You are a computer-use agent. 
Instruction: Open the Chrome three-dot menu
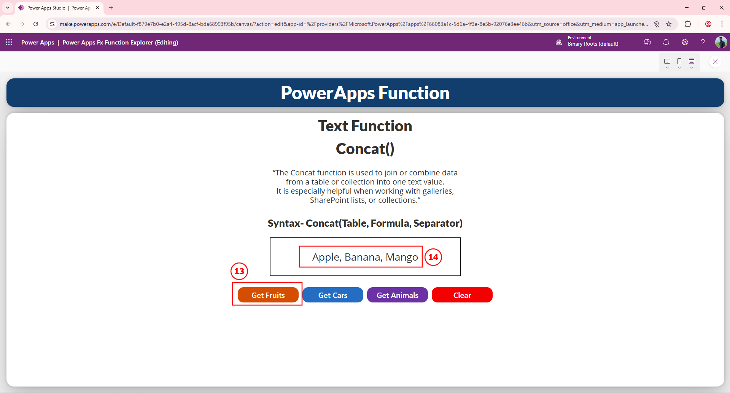click(x=722, y=24)
